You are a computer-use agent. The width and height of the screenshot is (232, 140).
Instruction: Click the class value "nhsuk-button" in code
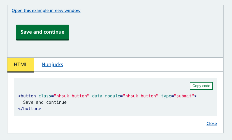(72, 96)
